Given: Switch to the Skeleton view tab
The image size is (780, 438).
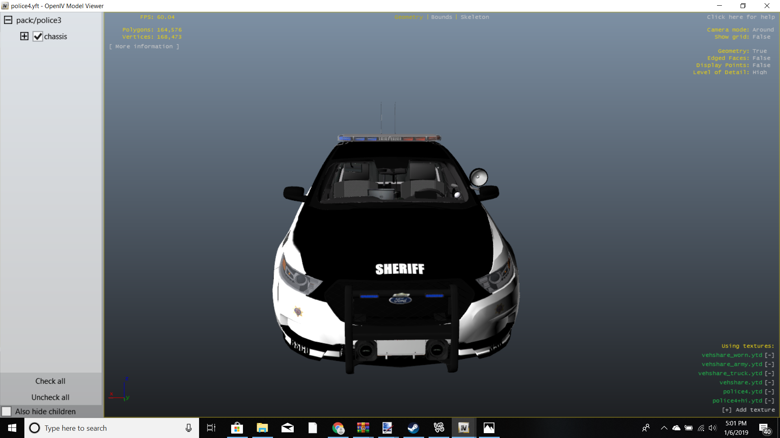Looking at the screenshot, I should (x=474, y=17).
